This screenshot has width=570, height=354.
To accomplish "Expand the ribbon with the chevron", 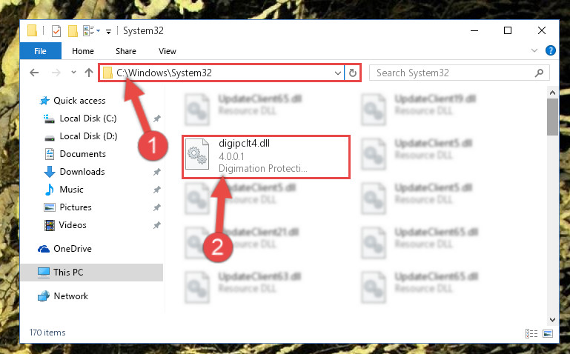I will (534, 50).
